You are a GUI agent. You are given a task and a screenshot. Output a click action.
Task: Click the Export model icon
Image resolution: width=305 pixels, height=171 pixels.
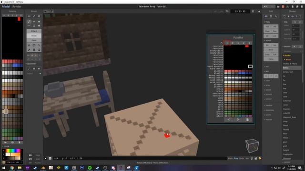click(x=288, y=6)
